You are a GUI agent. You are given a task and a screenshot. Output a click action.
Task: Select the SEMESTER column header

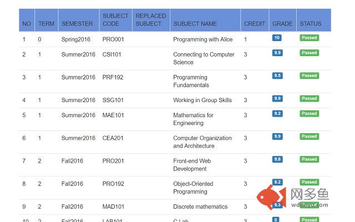(x=79, y=20)
